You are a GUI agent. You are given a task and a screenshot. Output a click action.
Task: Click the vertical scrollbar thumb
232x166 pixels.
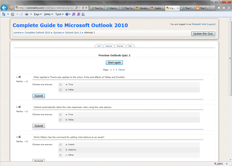[230, 58]
